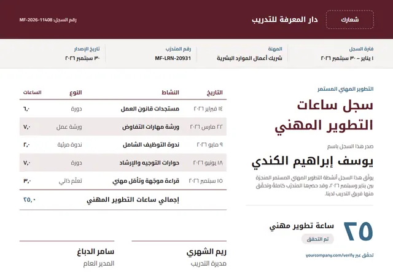Click the large number ٢٥ total
393x278 pixels.
pos(359,231)
